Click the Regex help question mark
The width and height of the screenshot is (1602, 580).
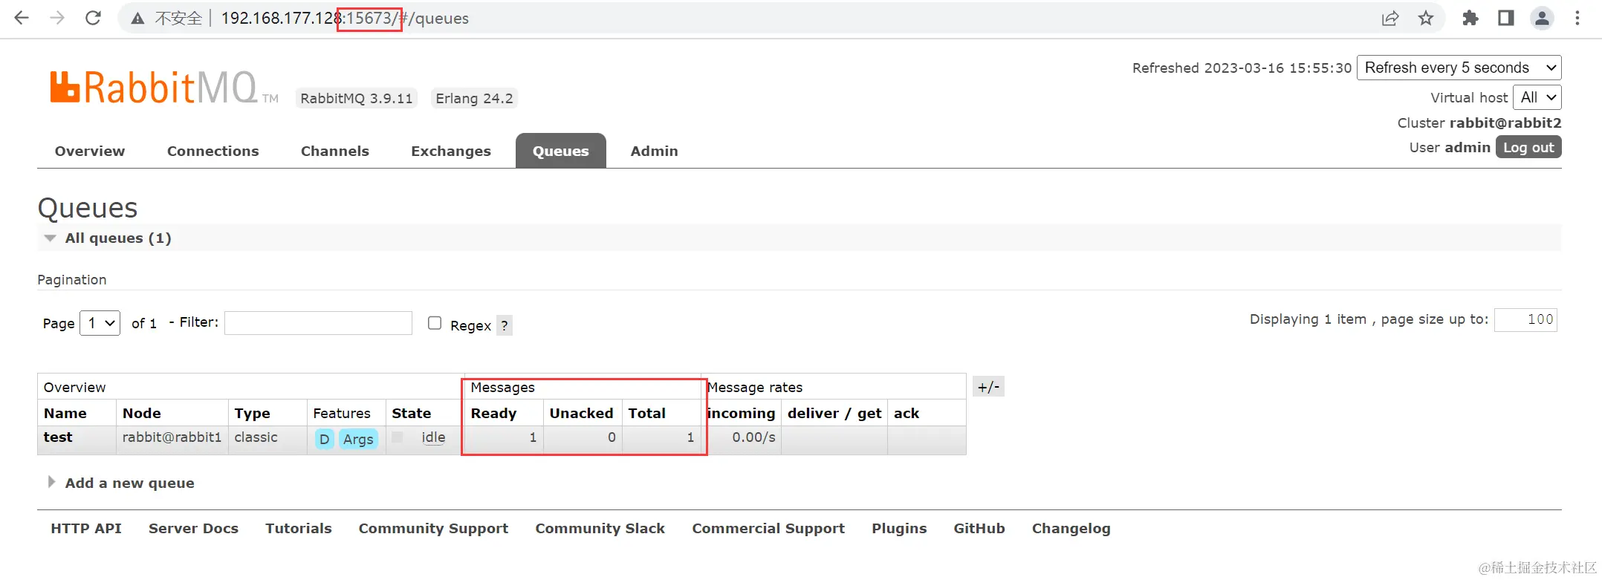pyautogui.click(x=505, y=325)
